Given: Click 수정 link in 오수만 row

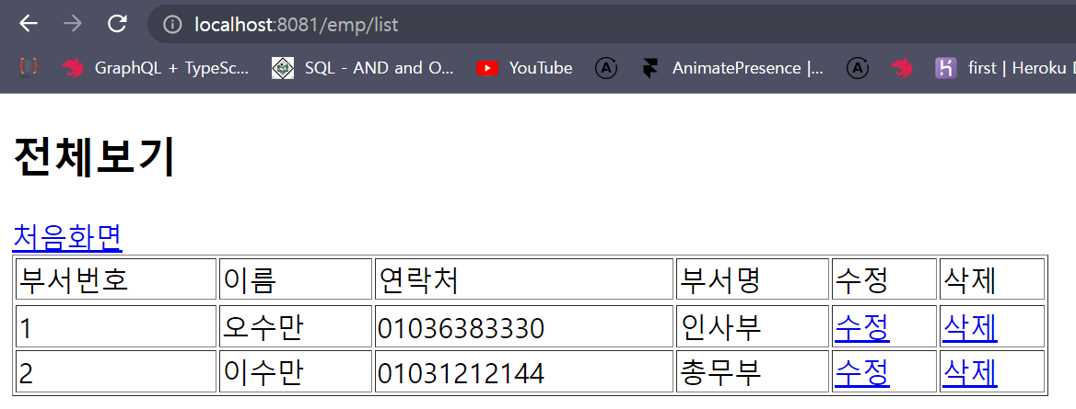Looking at the screenshot, I should click(862, 327).
